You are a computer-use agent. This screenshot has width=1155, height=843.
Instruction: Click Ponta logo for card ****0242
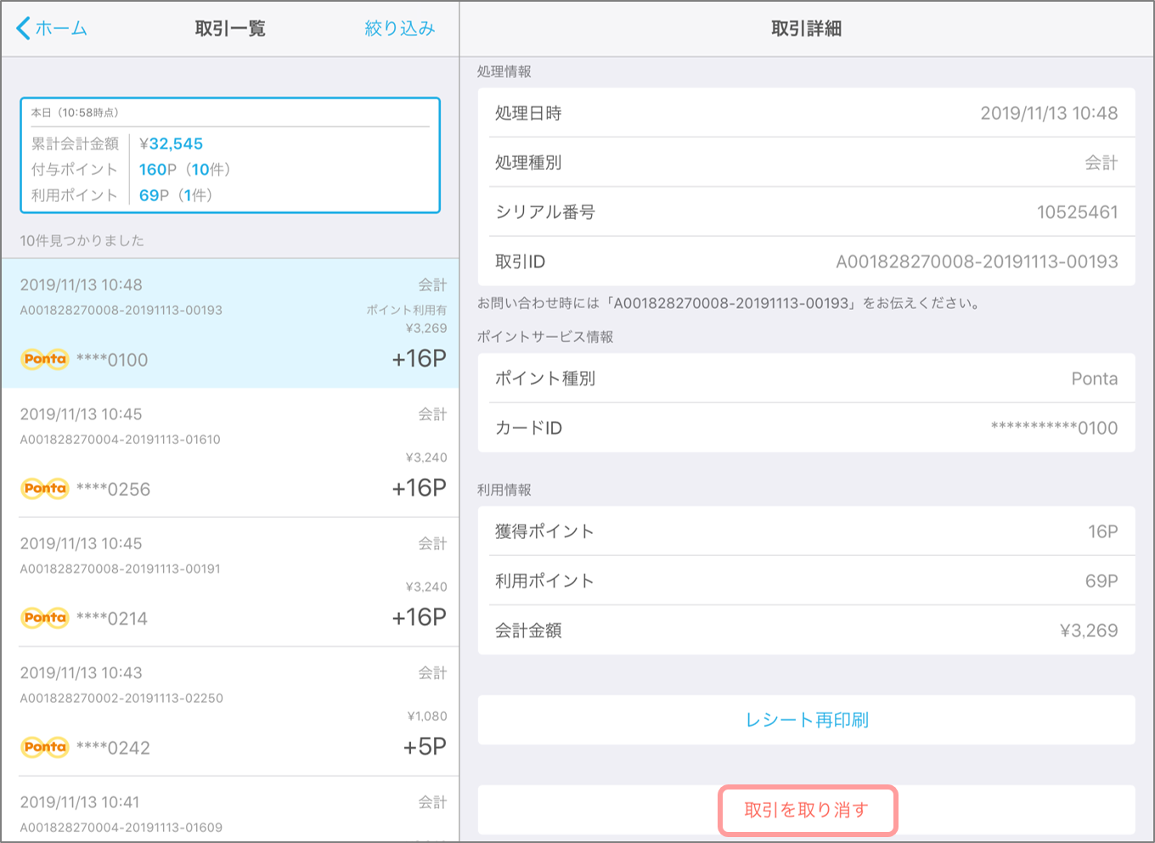pos(45,747)
